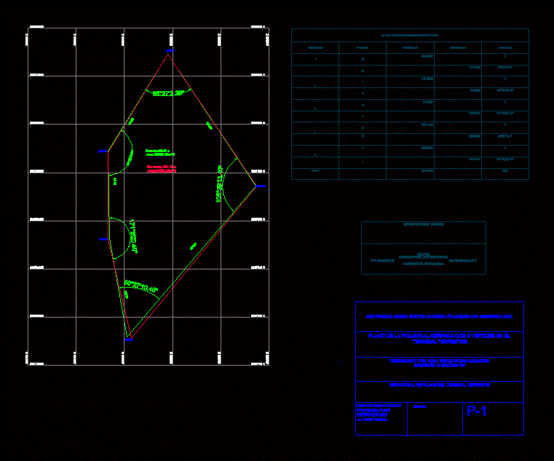Click the last row of the data table
Image resolution: width=554 pixels, height=461 pixels.
[410, 174]
